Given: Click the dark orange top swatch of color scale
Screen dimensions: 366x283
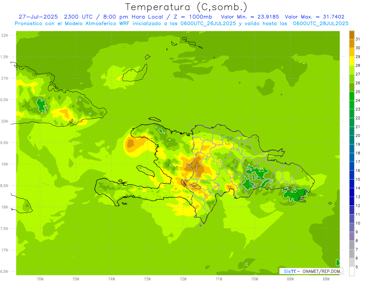Looking at the screenshot, I should 352,35.
